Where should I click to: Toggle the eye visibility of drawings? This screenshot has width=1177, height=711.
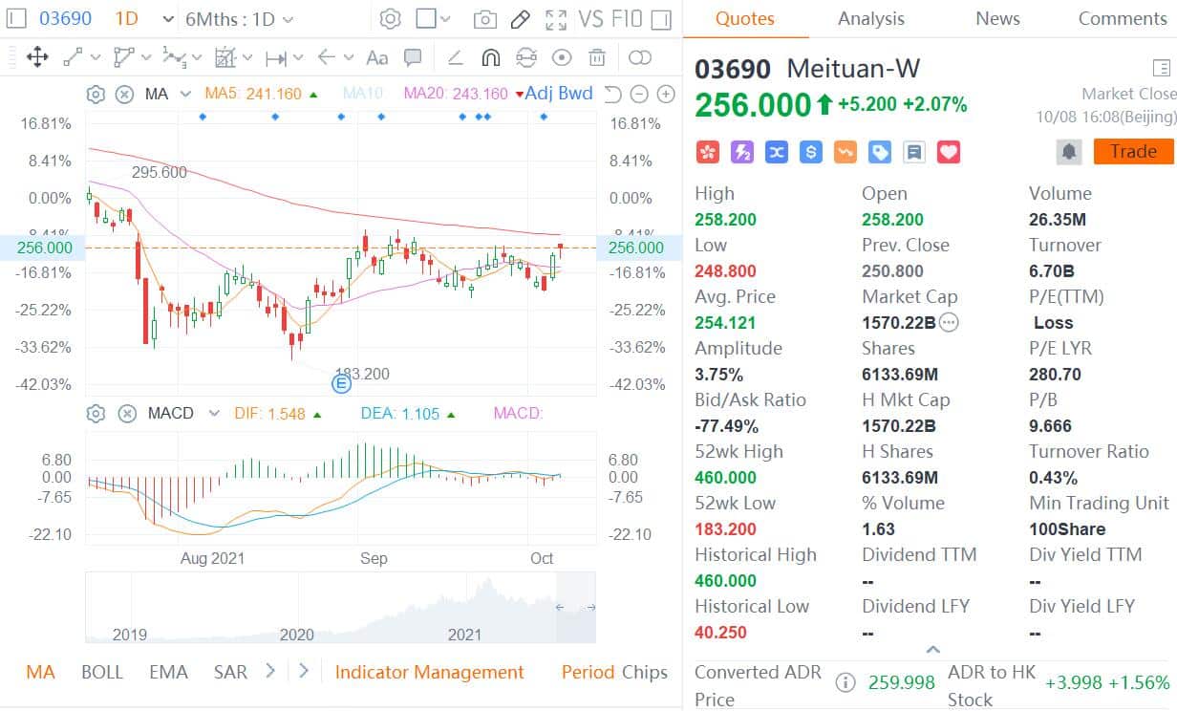[x=562, y=57]
